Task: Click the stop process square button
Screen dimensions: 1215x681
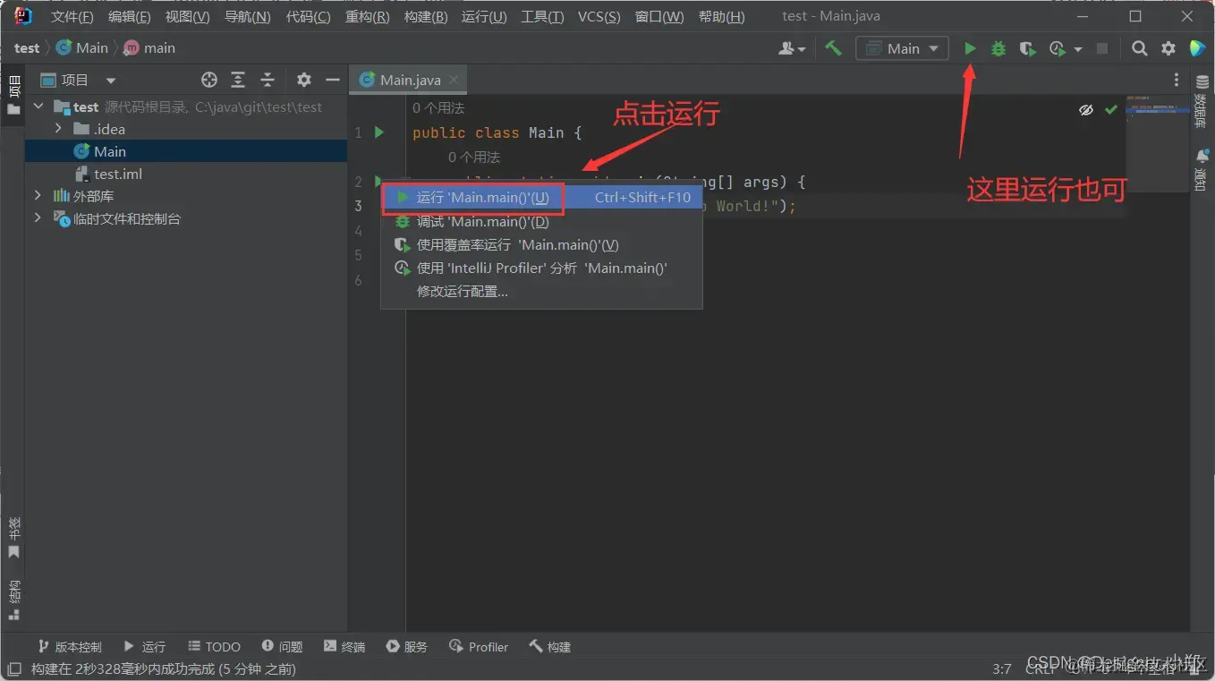Action: (1102, 48)
